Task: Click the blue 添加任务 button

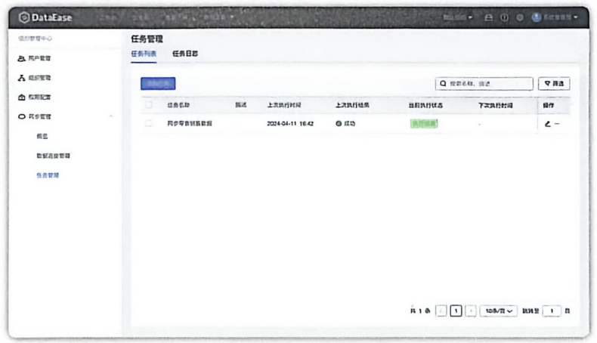Action: point(158,84)
